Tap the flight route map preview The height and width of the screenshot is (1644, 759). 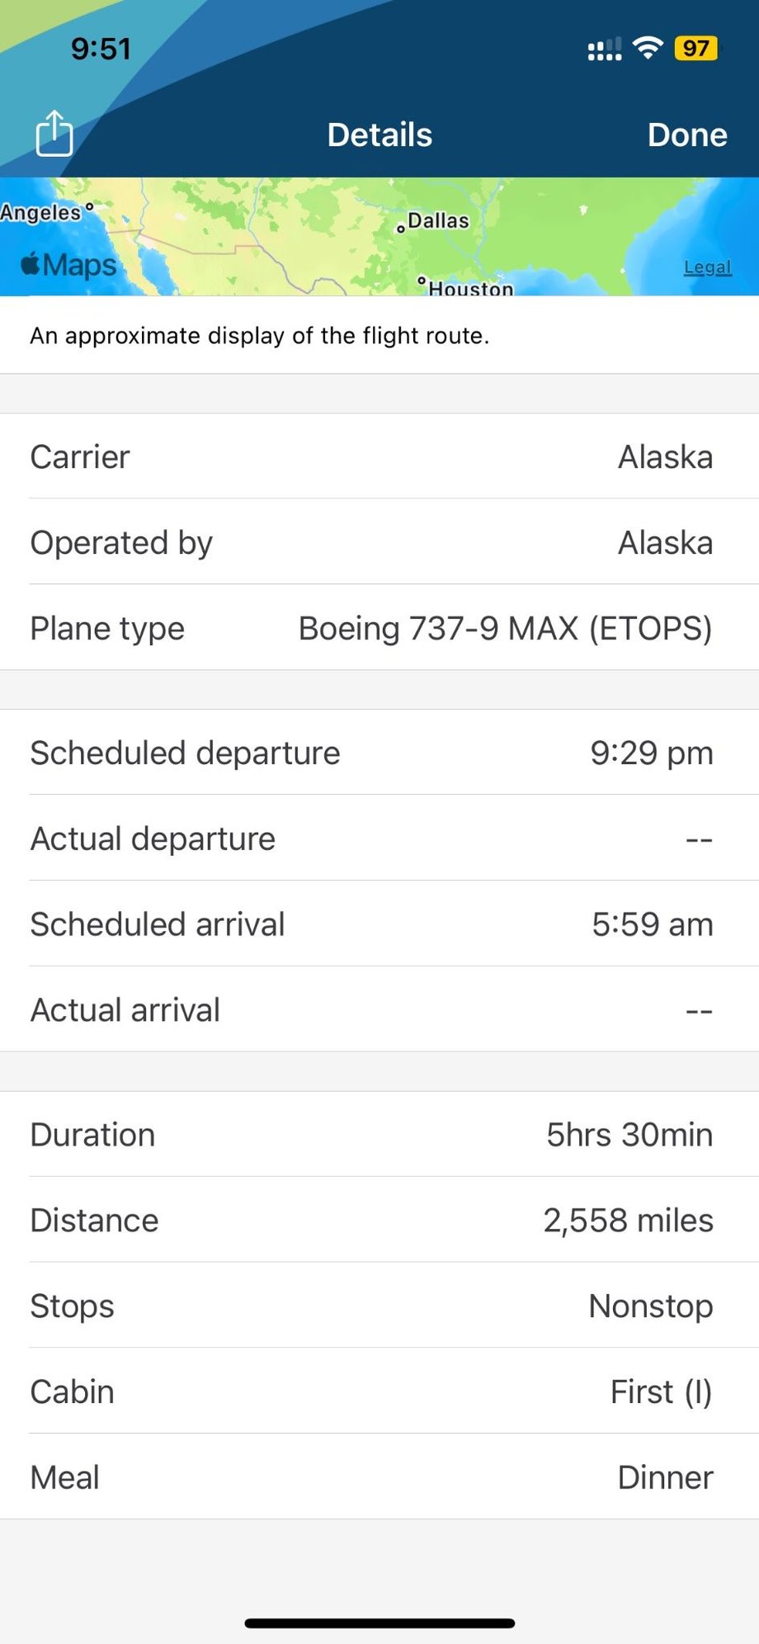tap(379, 238)
